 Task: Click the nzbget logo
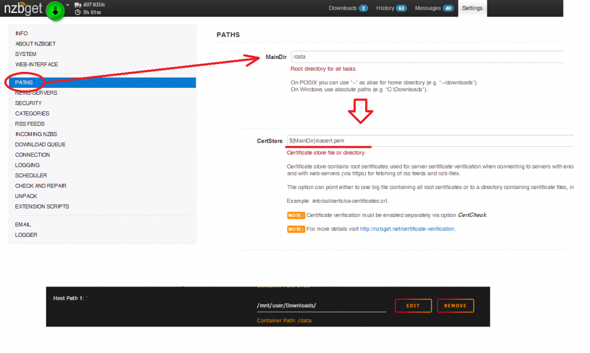tap(23, 8)
